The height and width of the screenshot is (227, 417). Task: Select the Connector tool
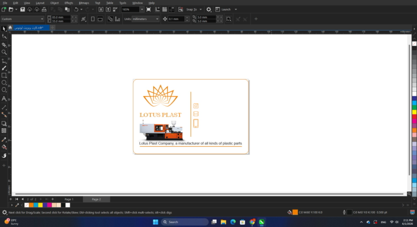click(4, 115)
